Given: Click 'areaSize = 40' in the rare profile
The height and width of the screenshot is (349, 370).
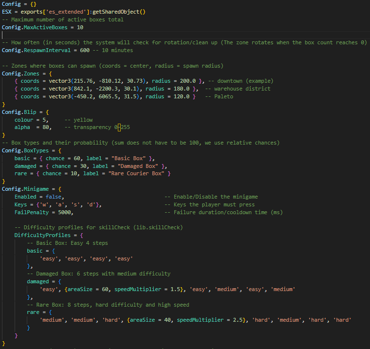Looking at the screenshot, I should 150,320.
